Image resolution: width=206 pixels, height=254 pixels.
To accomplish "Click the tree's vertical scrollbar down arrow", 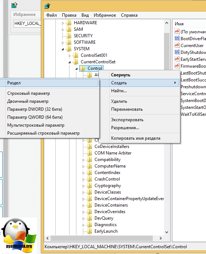I will click(x=167, y=232).
